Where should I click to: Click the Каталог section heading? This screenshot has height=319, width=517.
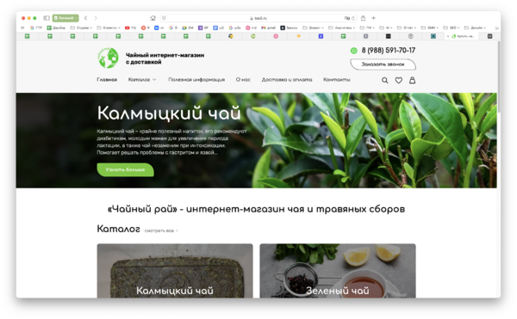[x=118, y=229]
